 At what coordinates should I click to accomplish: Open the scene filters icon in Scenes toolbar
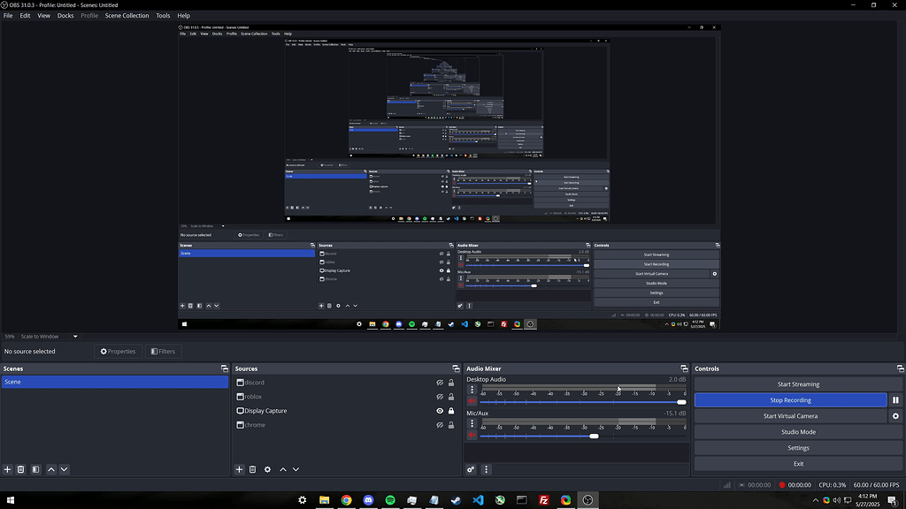(x=35, y=469)
